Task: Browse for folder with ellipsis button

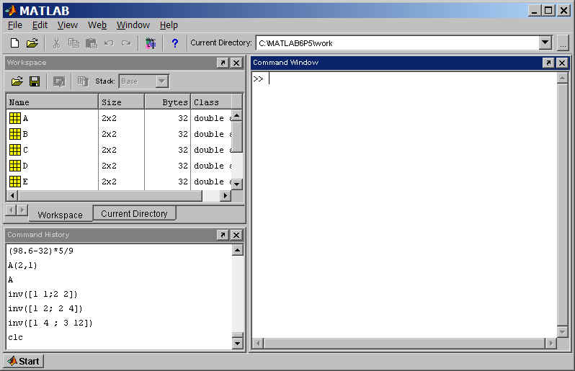Action: [x=563, y=43]
